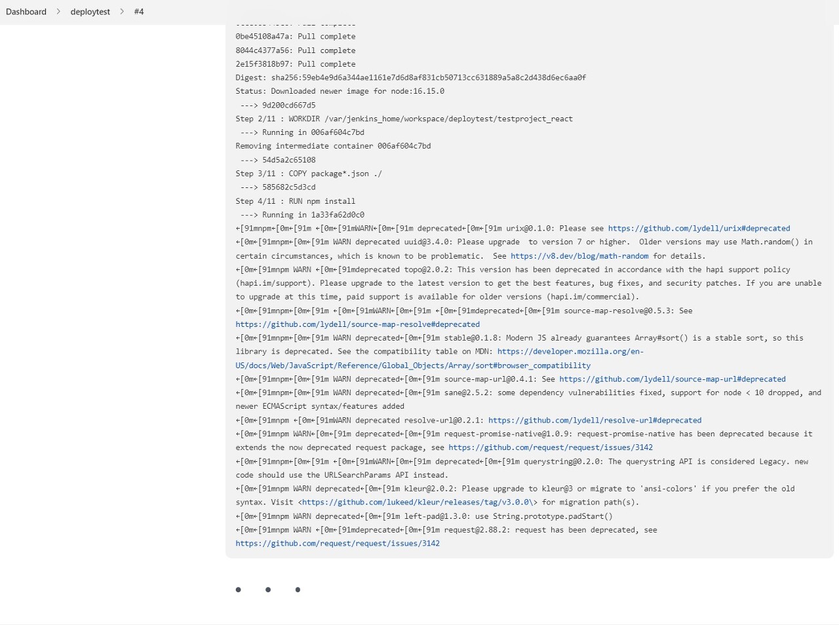Open v8.dev math-random blog link

tap(579, 256)
